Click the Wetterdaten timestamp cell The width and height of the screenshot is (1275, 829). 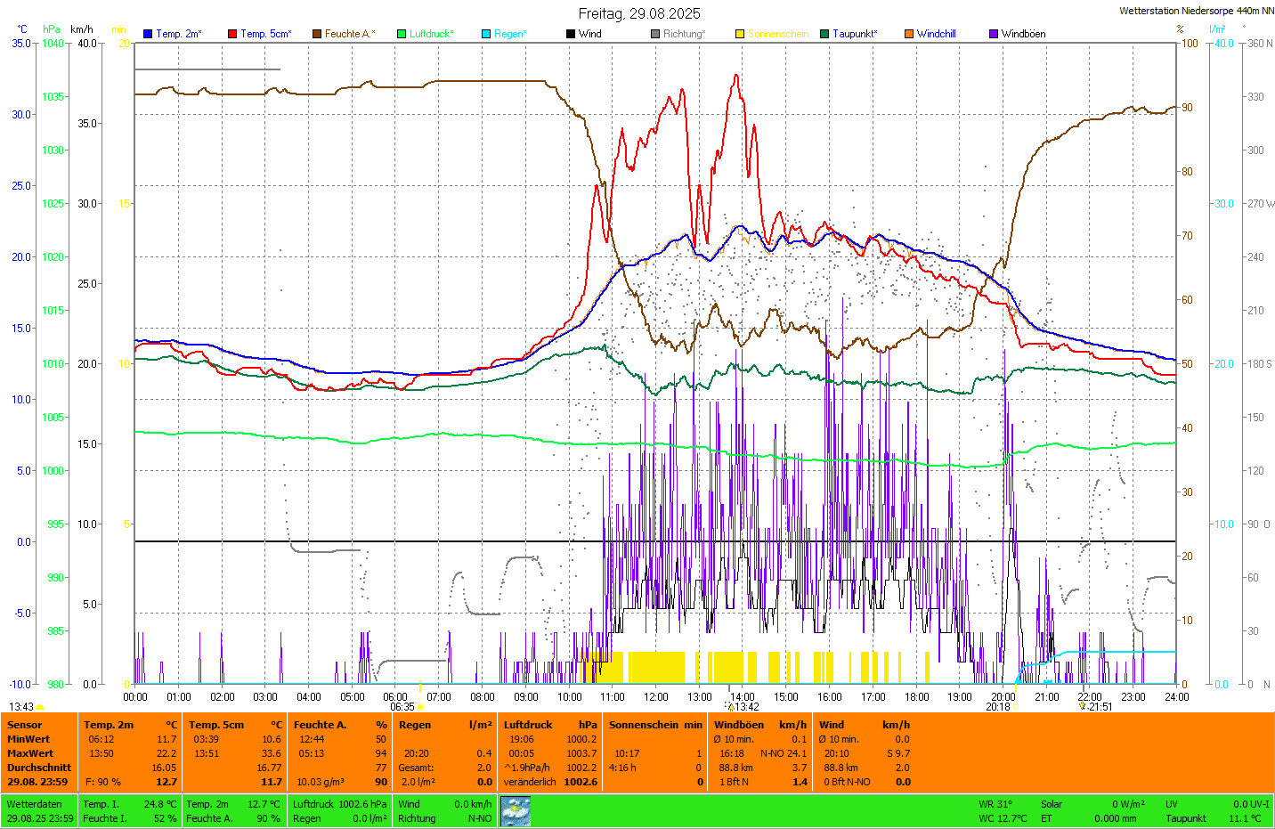40,810
